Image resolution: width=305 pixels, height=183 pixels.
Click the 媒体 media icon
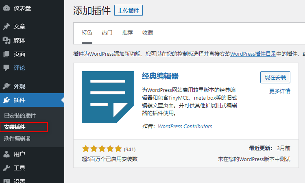(x=7, y=40)
